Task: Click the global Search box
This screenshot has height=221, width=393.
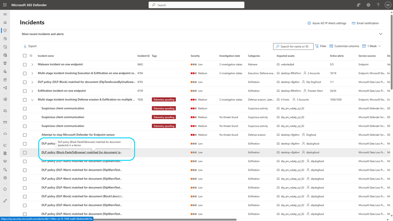Action: click(x=196, y=5)
